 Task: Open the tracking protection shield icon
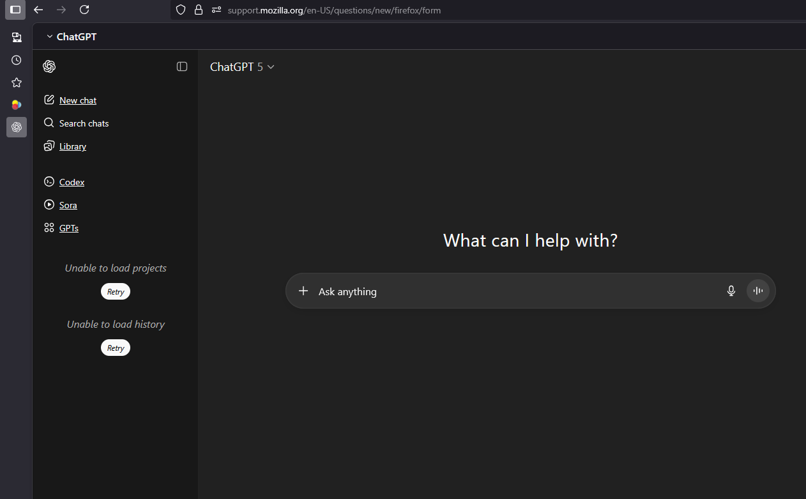181,10
